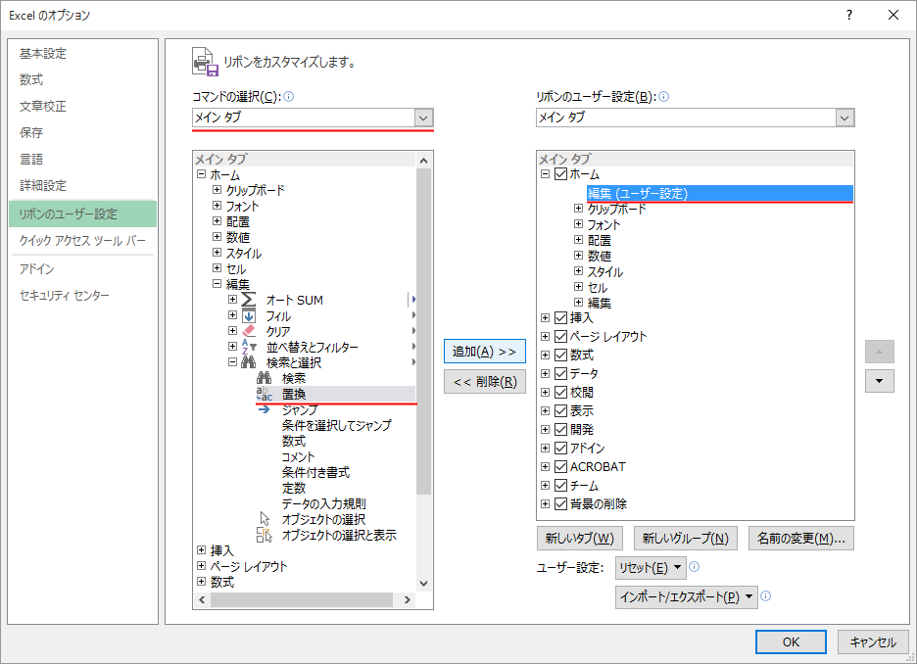Select クイック アクセス ツール バー in sidebar

pos(82,241)
